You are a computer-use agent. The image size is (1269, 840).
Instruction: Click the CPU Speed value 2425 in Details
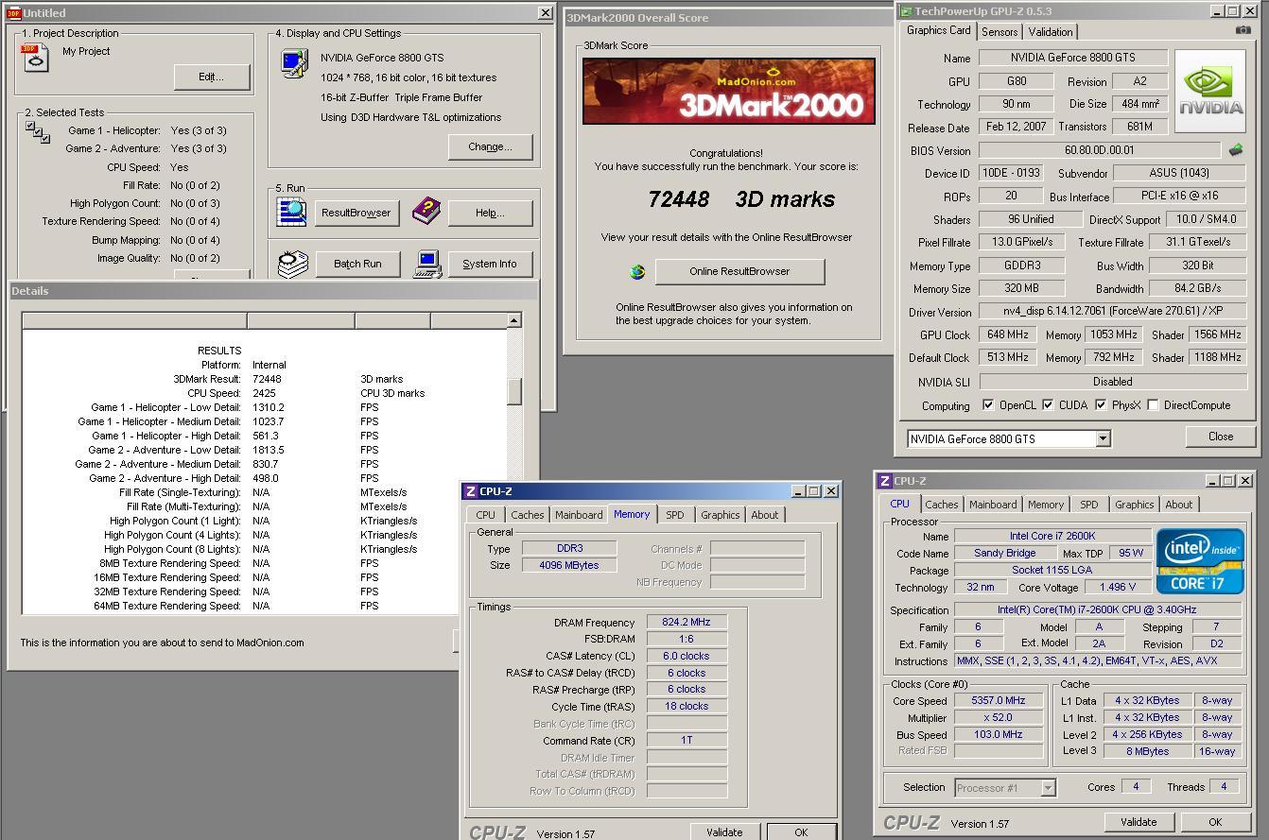pyautogui.click(x=264, y=393)
